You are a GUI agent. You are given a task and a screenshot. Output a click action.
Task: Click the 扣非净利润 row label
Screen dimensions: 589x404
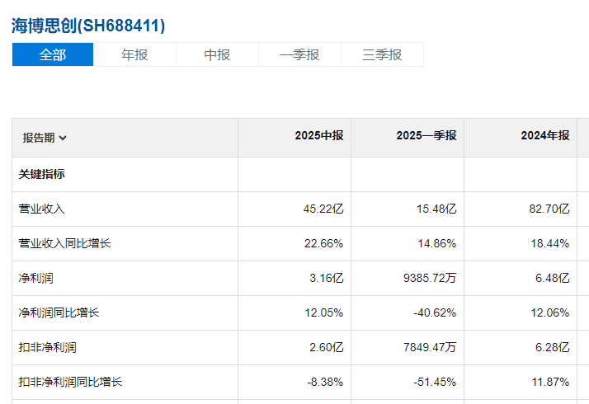(x=48, y=348)
